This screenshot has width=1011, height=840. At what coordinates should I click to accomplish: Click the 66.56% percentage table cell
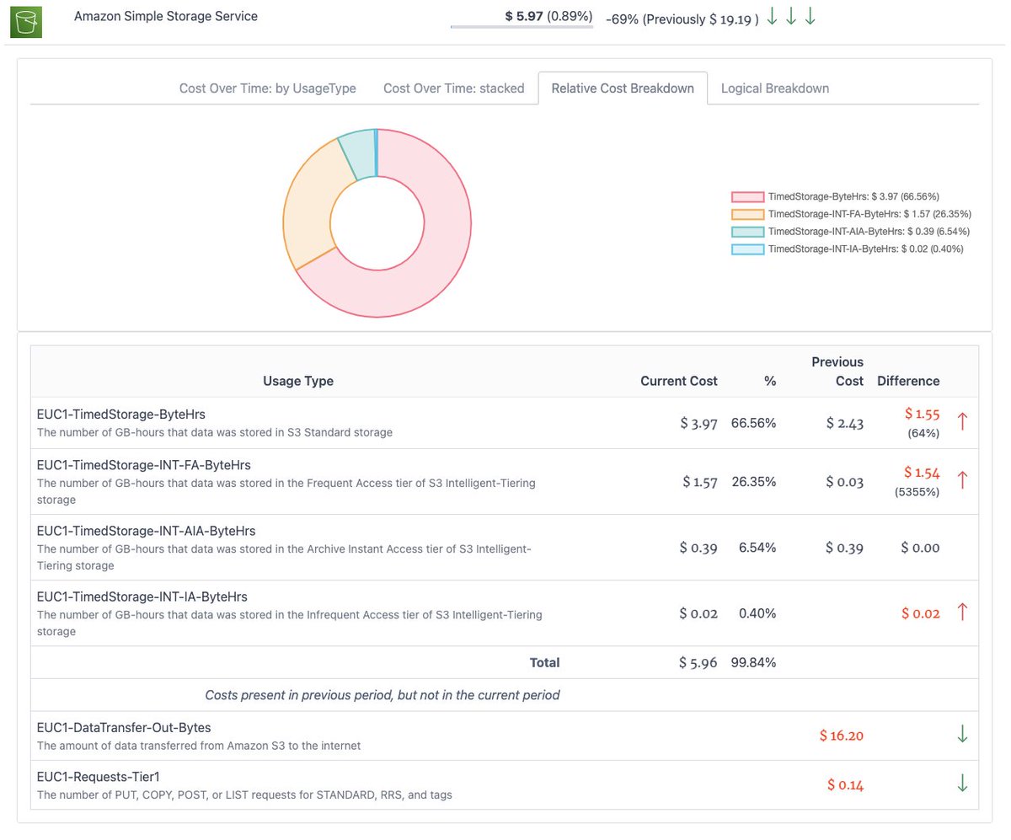[x=753, y=423]
